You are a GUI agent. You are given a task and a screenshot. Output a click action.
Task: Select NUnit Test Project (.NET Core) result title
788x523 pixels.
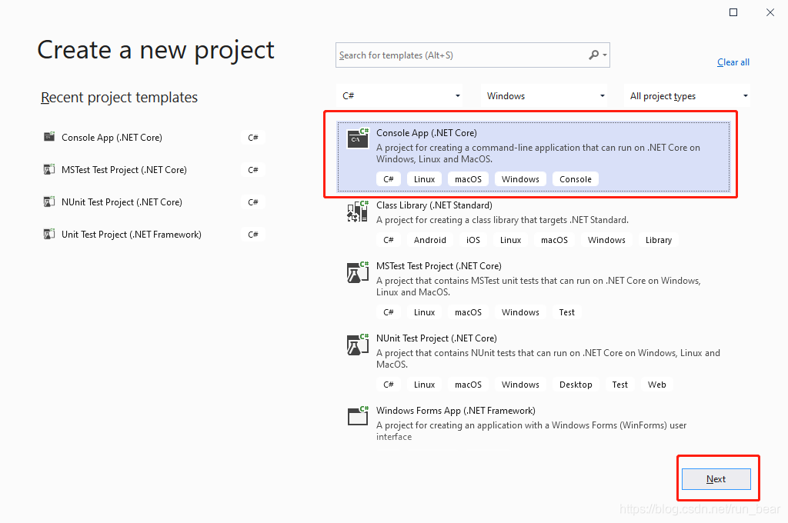pyautogui.click(x=437, y=338)
